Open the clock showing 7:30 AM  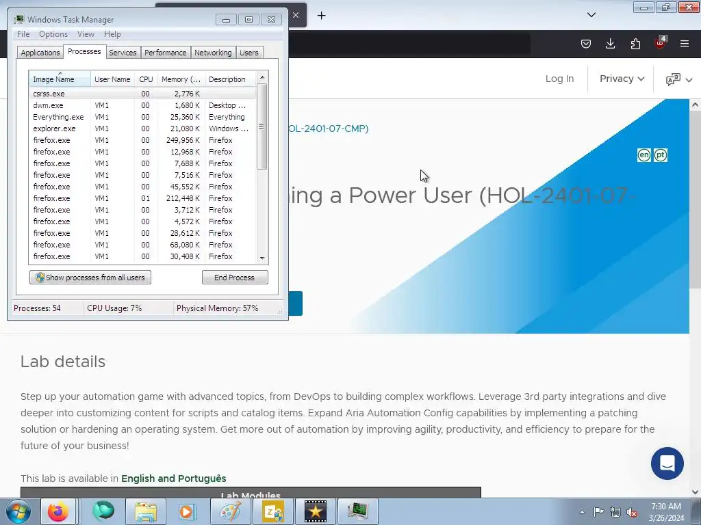click(666, 512)
